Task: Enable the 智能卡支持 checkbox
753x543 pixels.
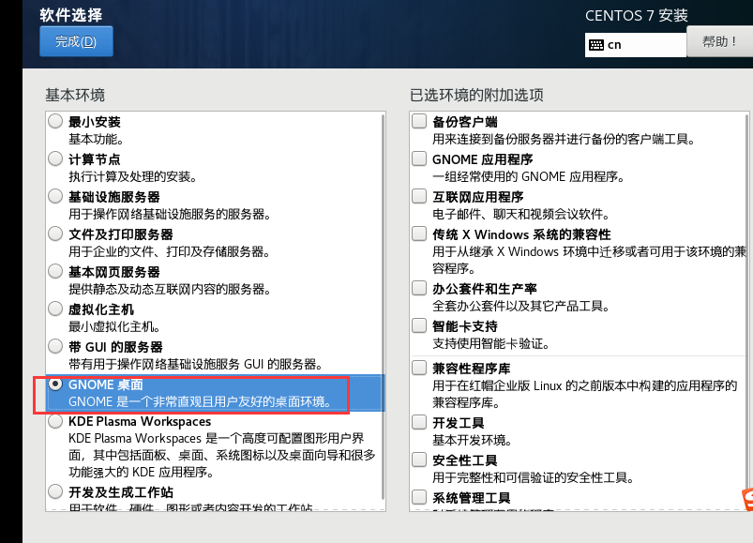Action: point(419,325)
